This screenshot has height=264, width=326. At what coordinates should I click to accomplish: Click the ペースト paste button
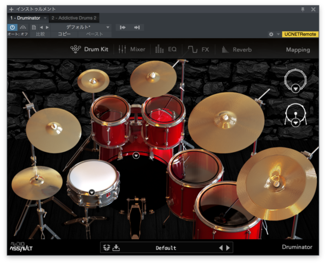tap(95, 34)
